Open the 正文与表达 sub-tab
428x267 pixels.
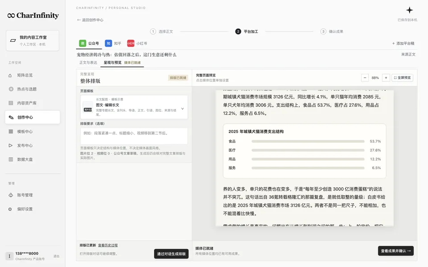88,63
